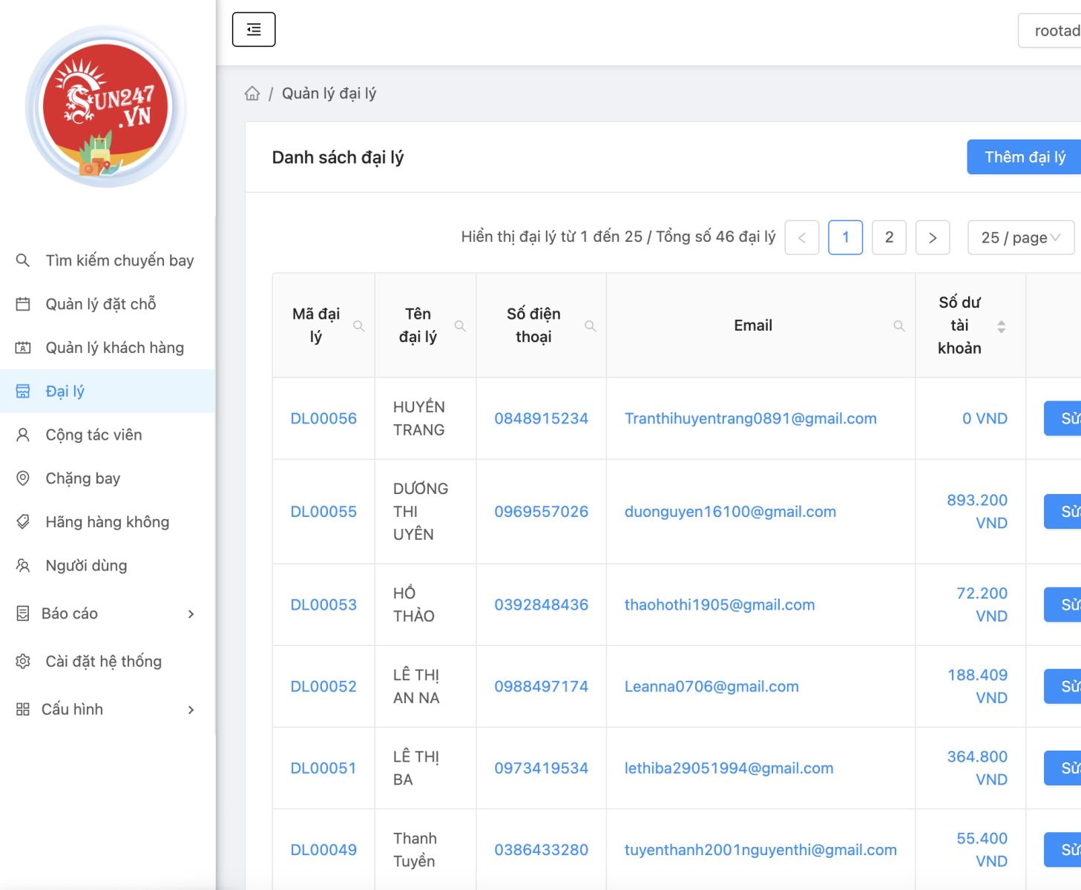The width and height of the screenshot is (1081, 890).
Task: Sort by Số dư tài khoản column
Action: coord(1001,326)
